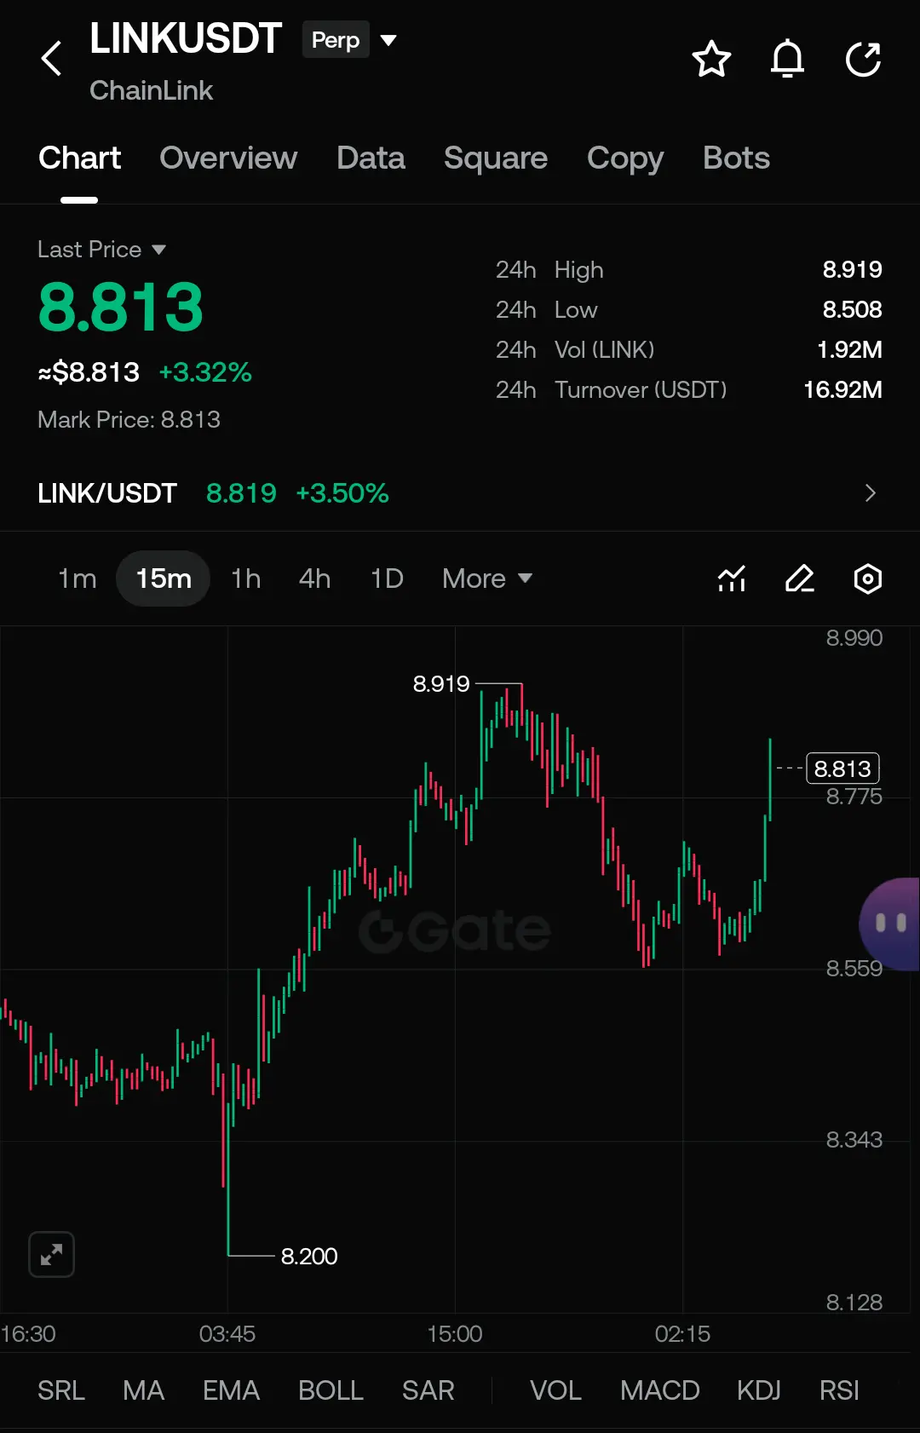Tap the ChainLink subtitle
The image size is (920, 1433).
click(x=151, y=90)
